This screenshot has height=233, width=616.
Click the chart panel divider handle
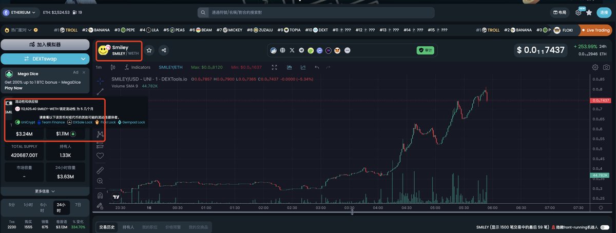[x=352, y=212]
